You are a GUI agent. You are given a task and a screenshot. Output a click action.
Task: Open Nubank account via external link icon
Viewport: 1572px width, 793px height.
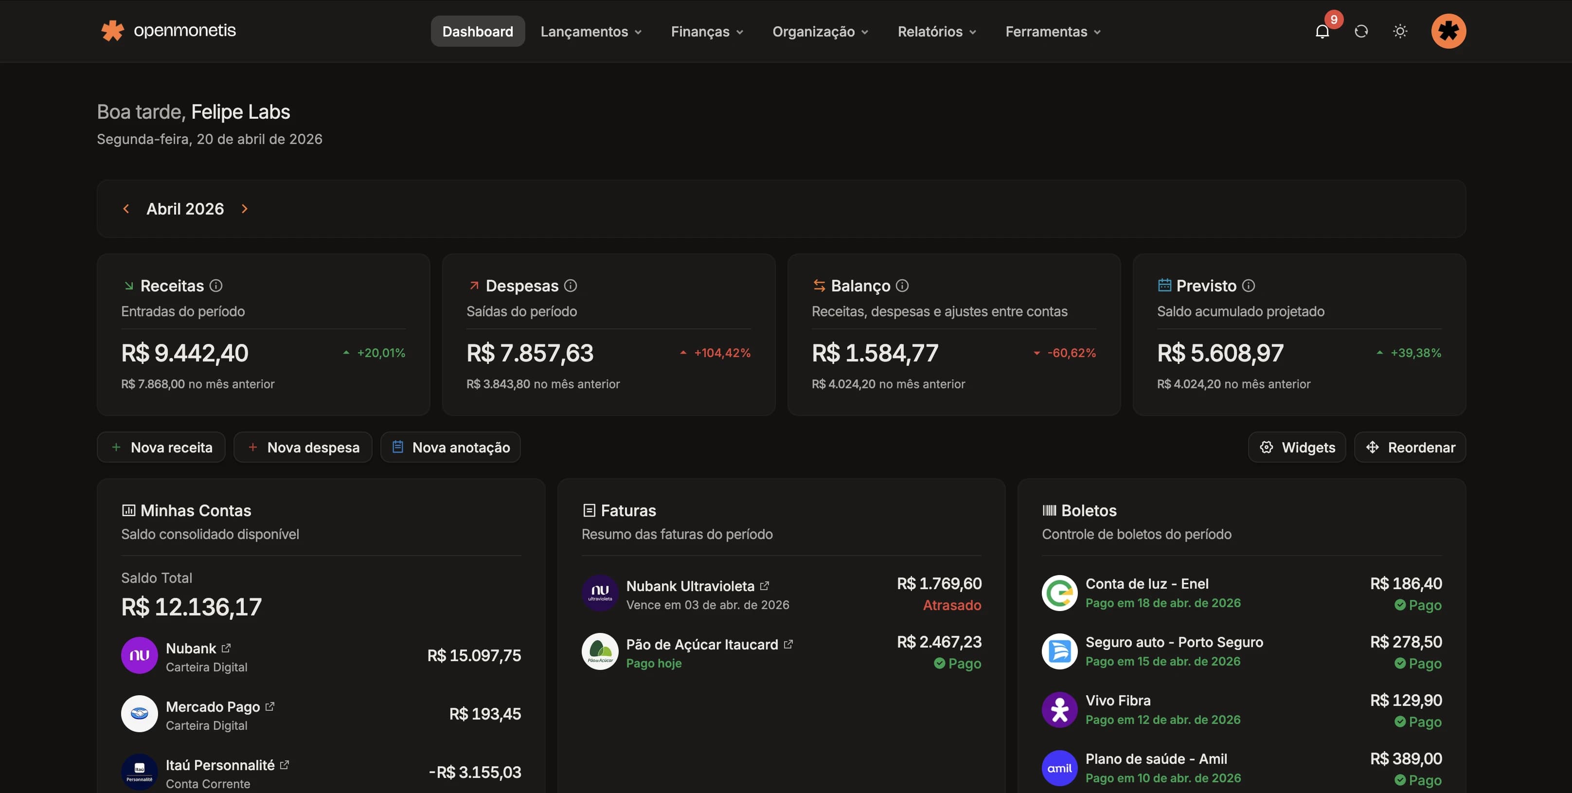tap(226, 648)
